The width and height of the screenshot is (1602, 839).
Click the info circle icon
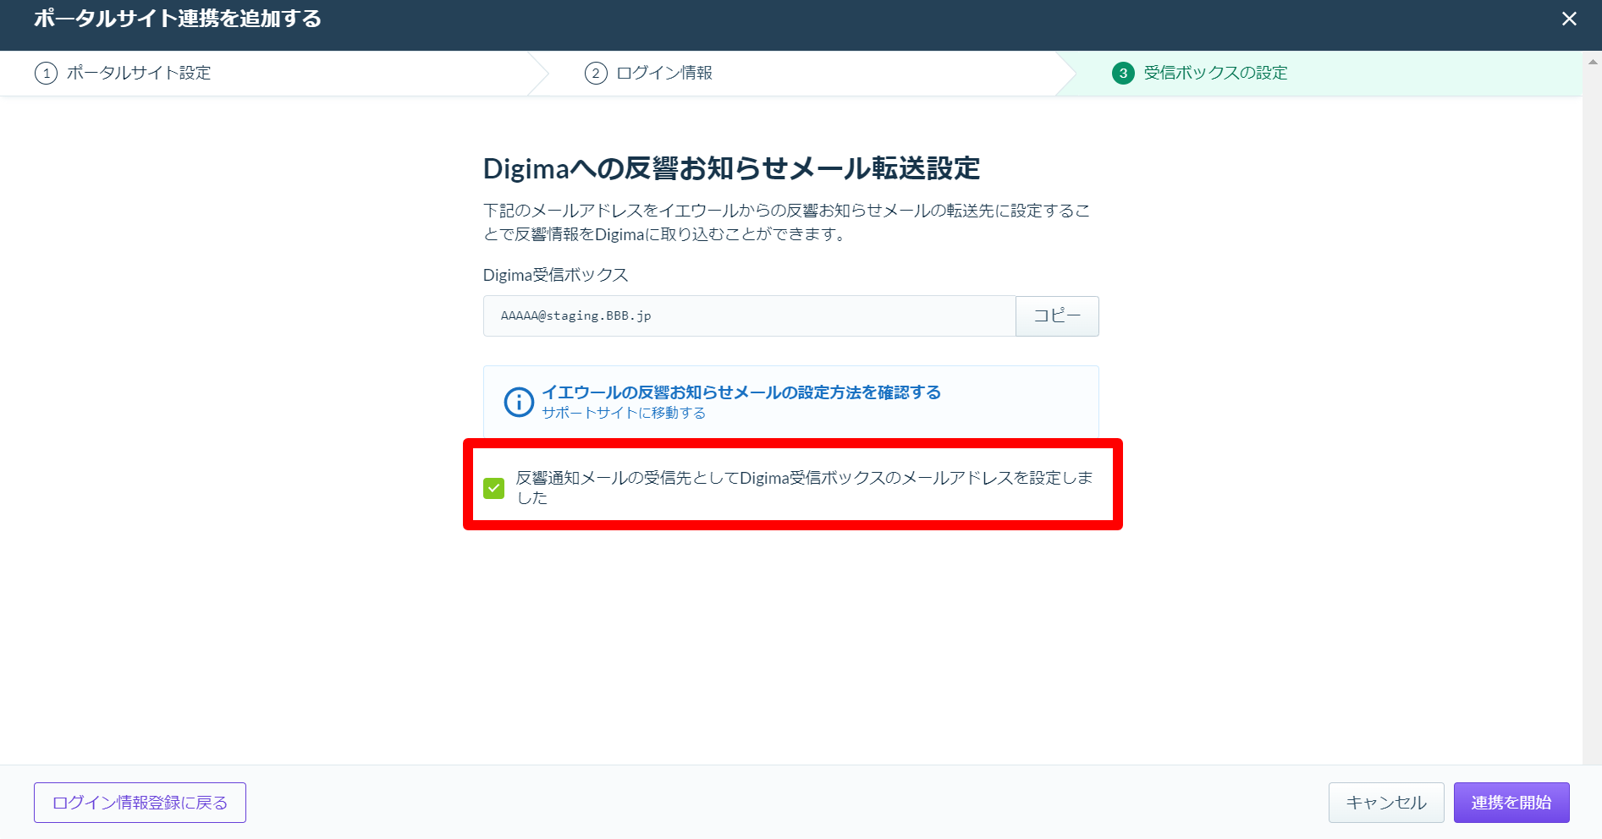[x=519, y=402]
